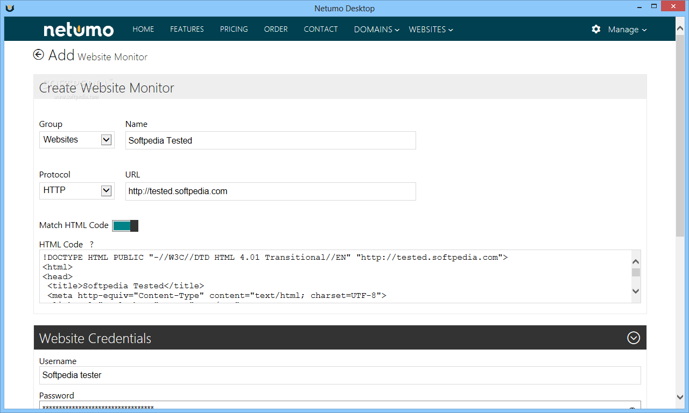
Task: Maximize the Netumo Desktop window
Action: coord(654,6)
